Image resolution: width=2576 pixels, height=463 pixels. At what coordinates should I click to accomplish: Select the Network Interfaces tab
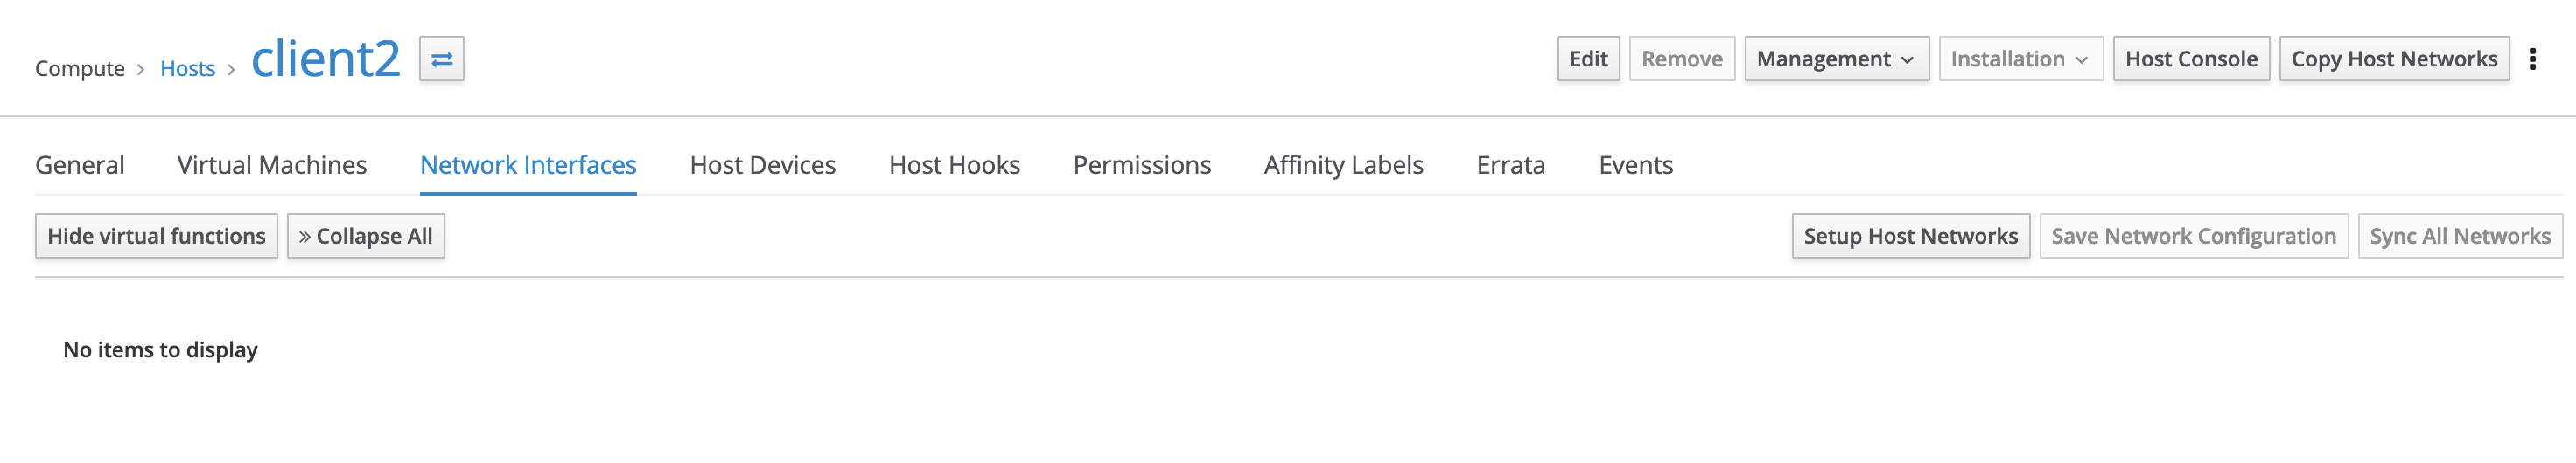[x=528, y=164]
